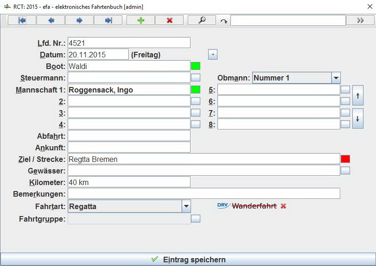Click red status square beside Ziel
Screen dimensions: 376x266
point(345,159)
